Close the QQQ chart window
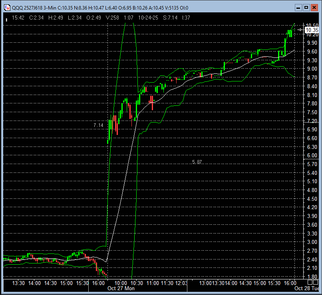This screenshot has width=322, height=295. (314, 7)
